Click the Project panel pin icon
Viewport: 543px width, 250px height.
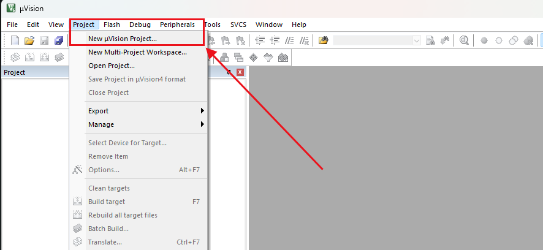(229, 72)
